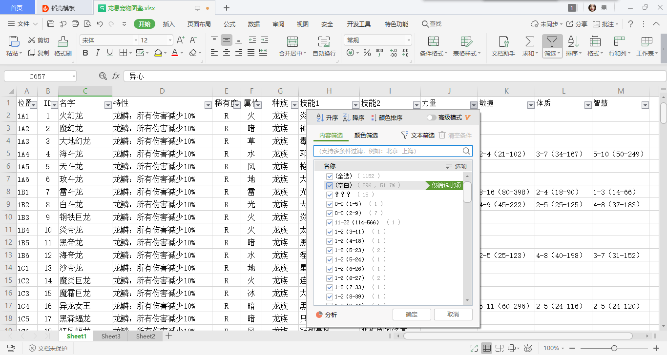This screenshot has width=667, height=355.
Task: Uncheck the (全选) select-all checkbox
Action: pos(330,176)
